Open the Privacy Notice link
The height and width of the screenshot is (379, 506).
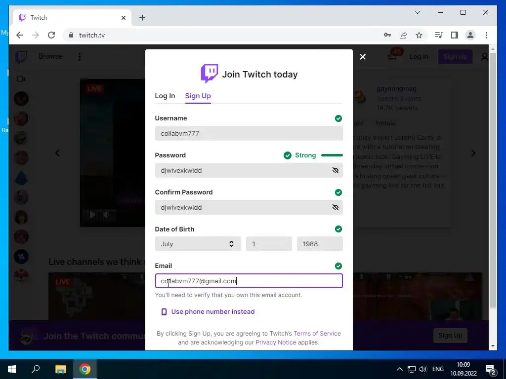coord(276,342)
